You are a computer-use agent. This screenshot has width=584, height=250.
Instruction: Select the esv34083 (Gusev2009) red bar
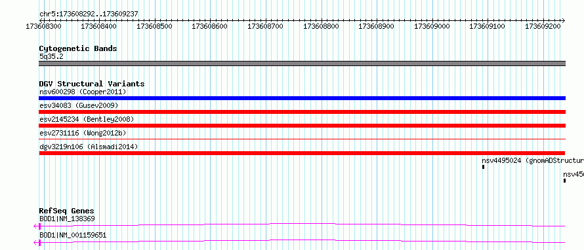point(302,112)
